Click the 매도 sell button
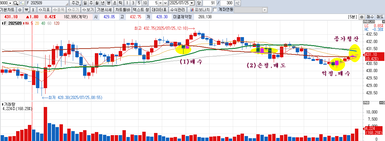Viewport: 385px width, 141px height. 380,17
